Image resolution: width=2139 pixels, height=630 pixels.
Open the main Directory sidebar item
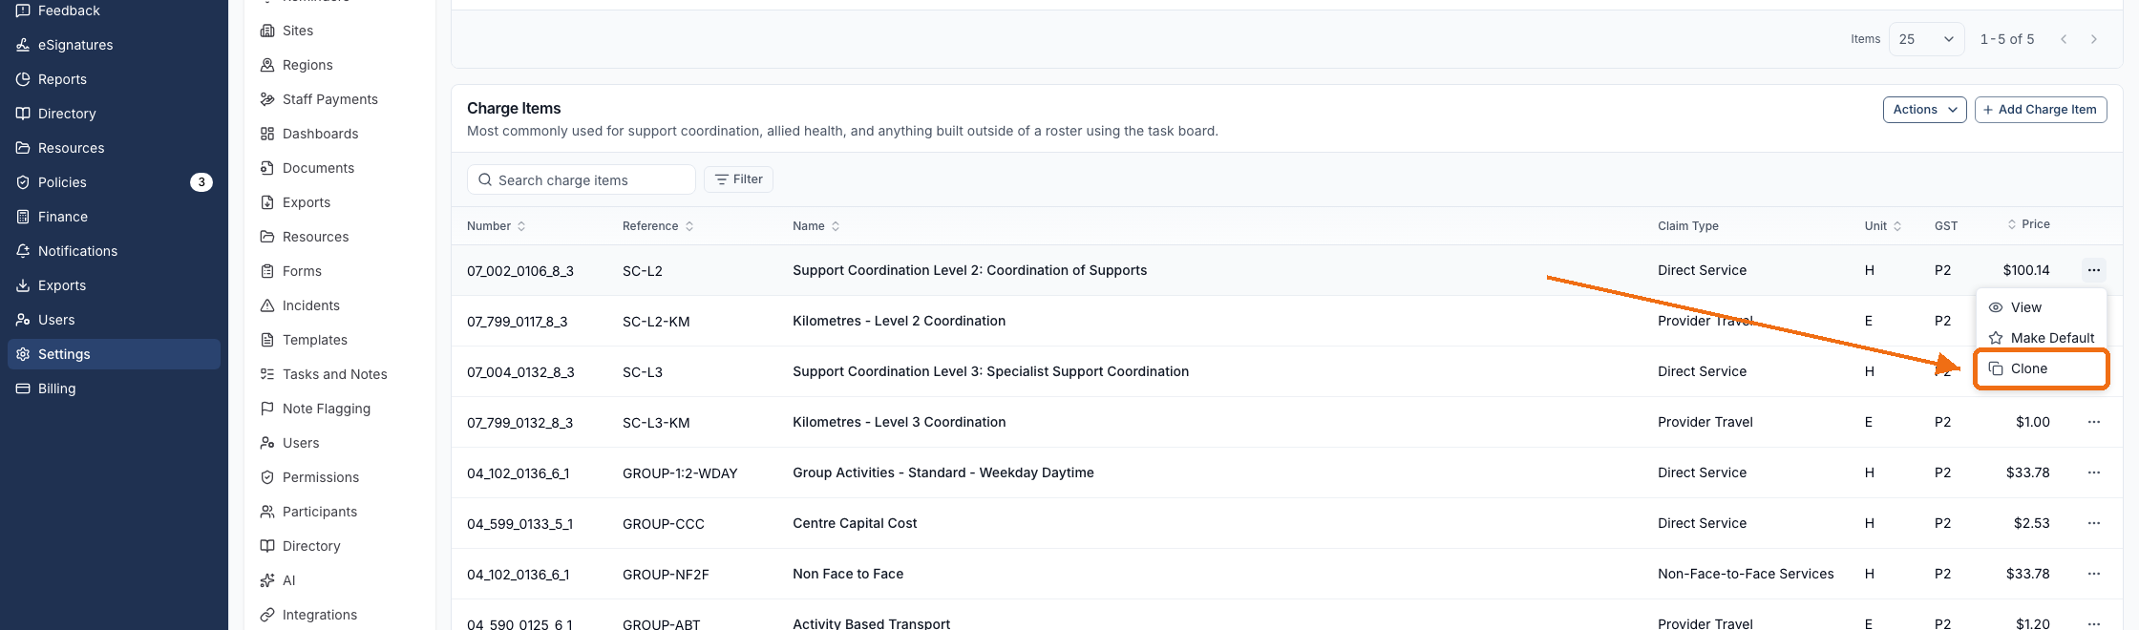[x=114, y=114]
